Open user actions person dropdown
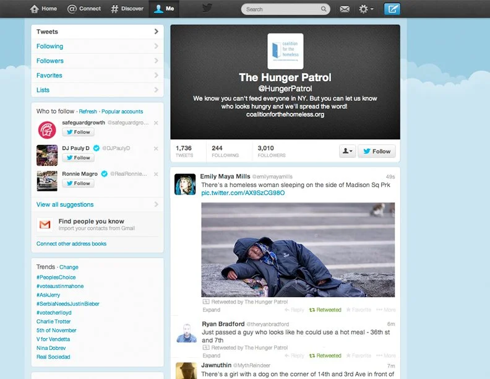The width and height of the screenshot is (490, 379). coord(347,151)
